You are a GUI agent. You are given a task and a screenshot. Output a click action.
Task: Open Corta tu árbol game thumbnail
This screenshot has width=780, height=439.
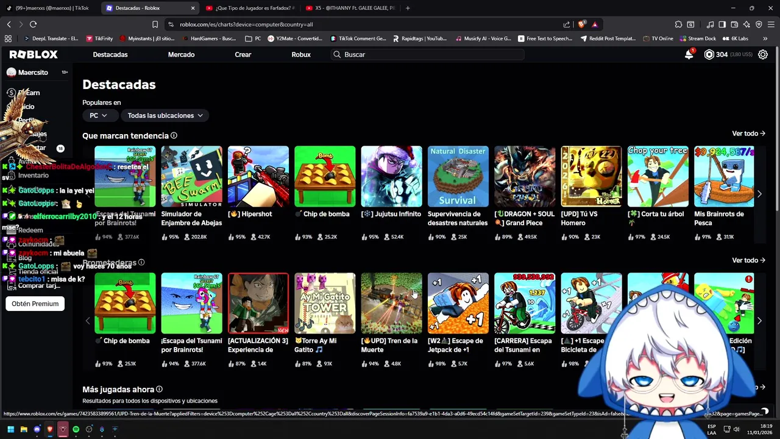coord(658,176)
